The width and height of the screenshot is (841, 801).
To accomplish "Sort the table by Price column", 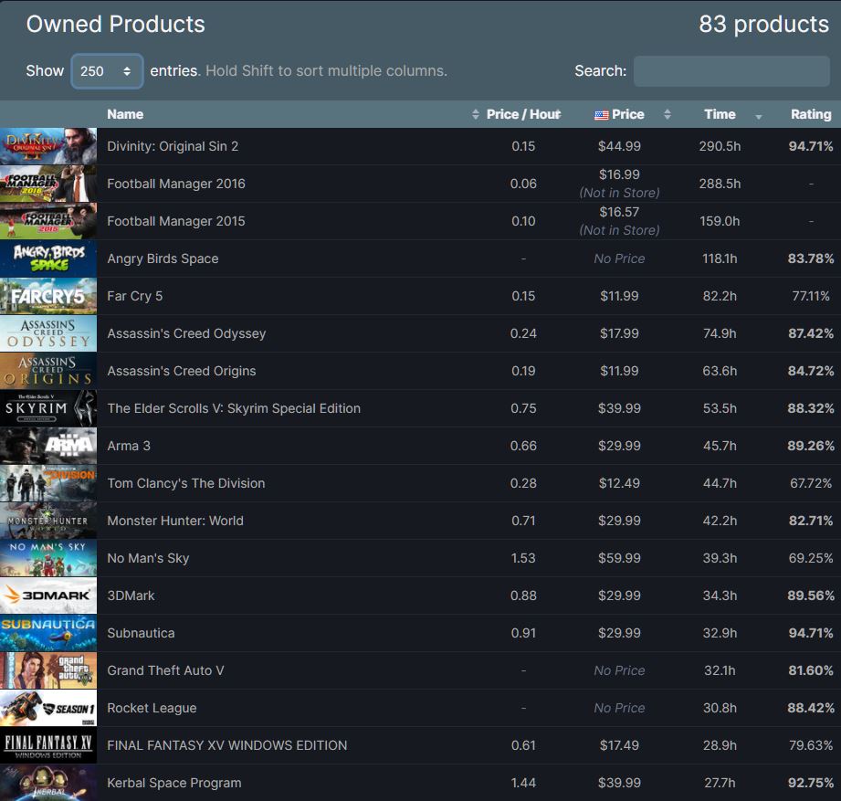I will [627, 114].
